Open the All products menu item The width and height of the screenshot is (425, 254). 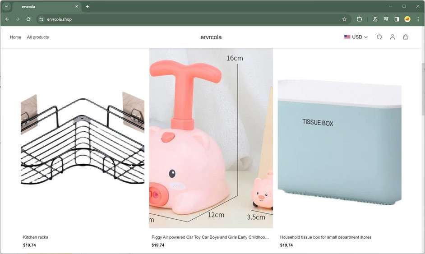tap(38, 37)
